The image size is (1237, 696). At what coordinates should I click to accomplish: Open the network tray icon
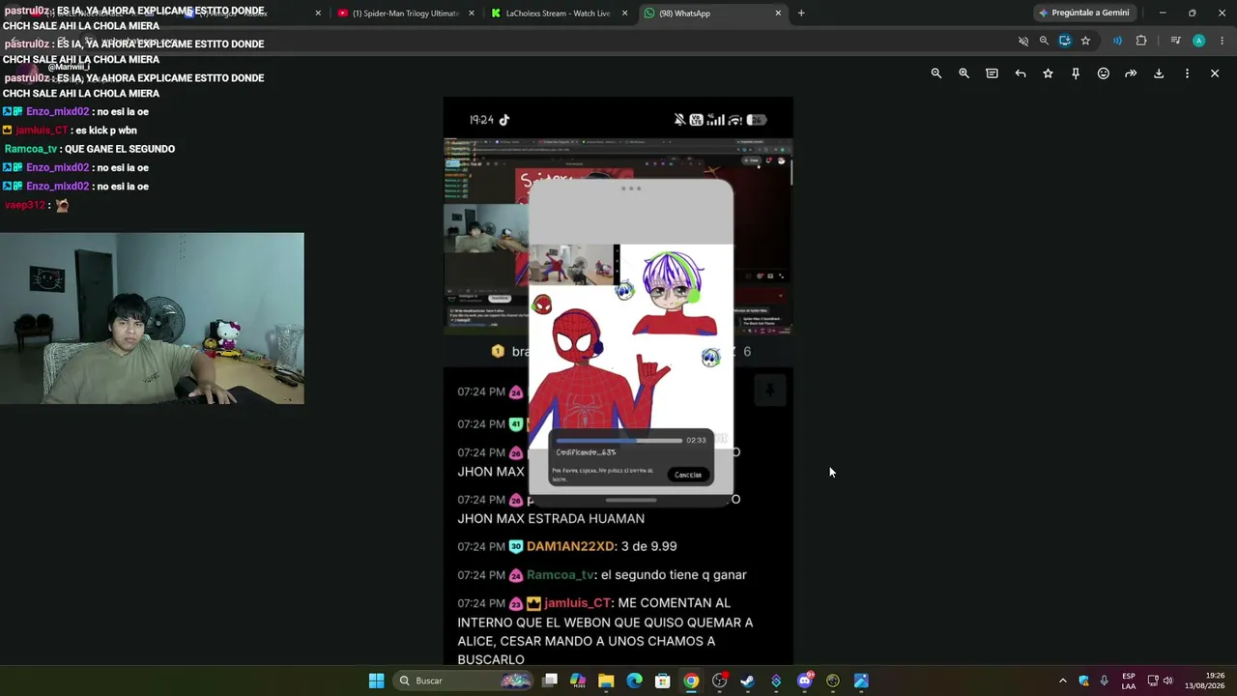coord(1152,681)
